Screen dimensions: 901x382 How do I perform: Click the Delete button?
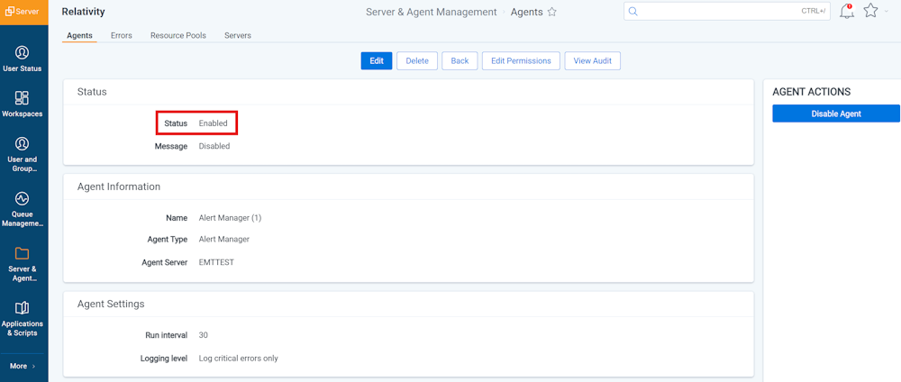point(417,61)
